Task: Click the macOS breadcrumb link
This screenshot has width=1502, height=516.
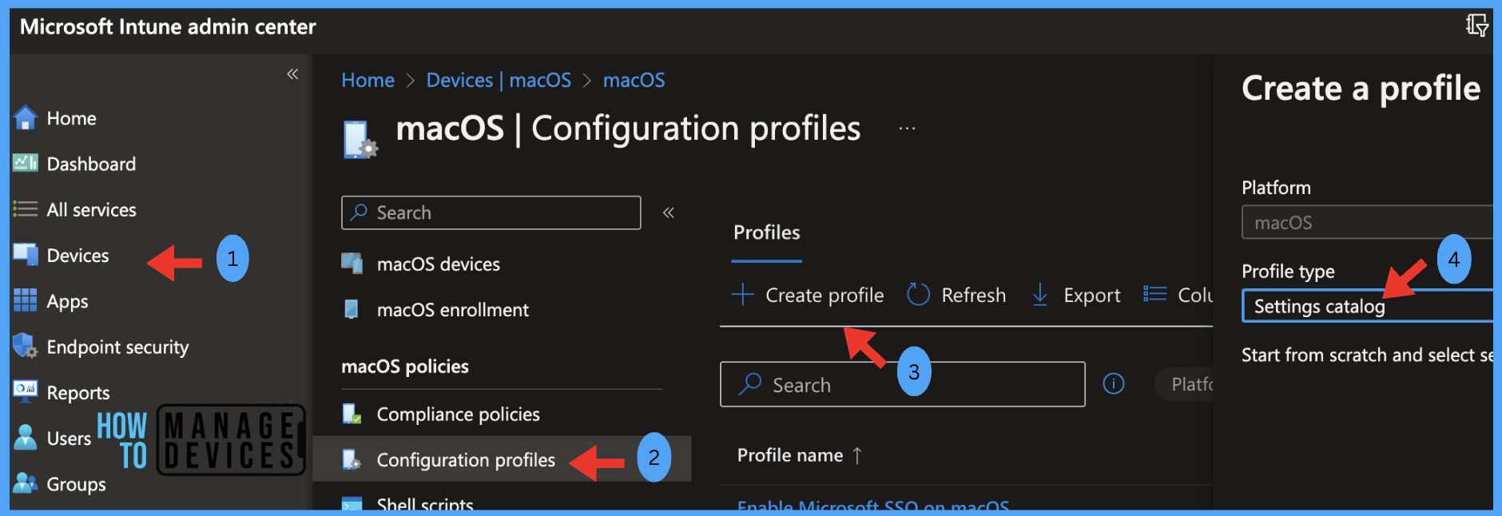Action: [x=634, y=80]
